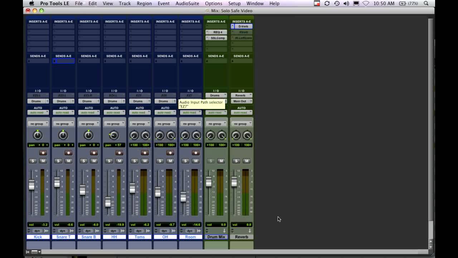Viewport: 458px width, 258px height.
Task: Open the HH track output path selector
Action: pos(114,101)
